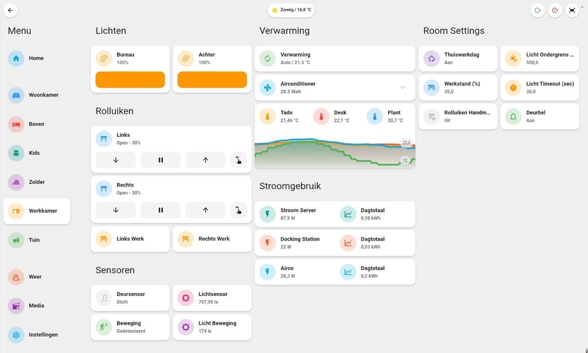The height and width of the screenshot is (353, 588).
Task: Click the refresh icon at top right
Action: pyautogui.click(x=537, y=10)
